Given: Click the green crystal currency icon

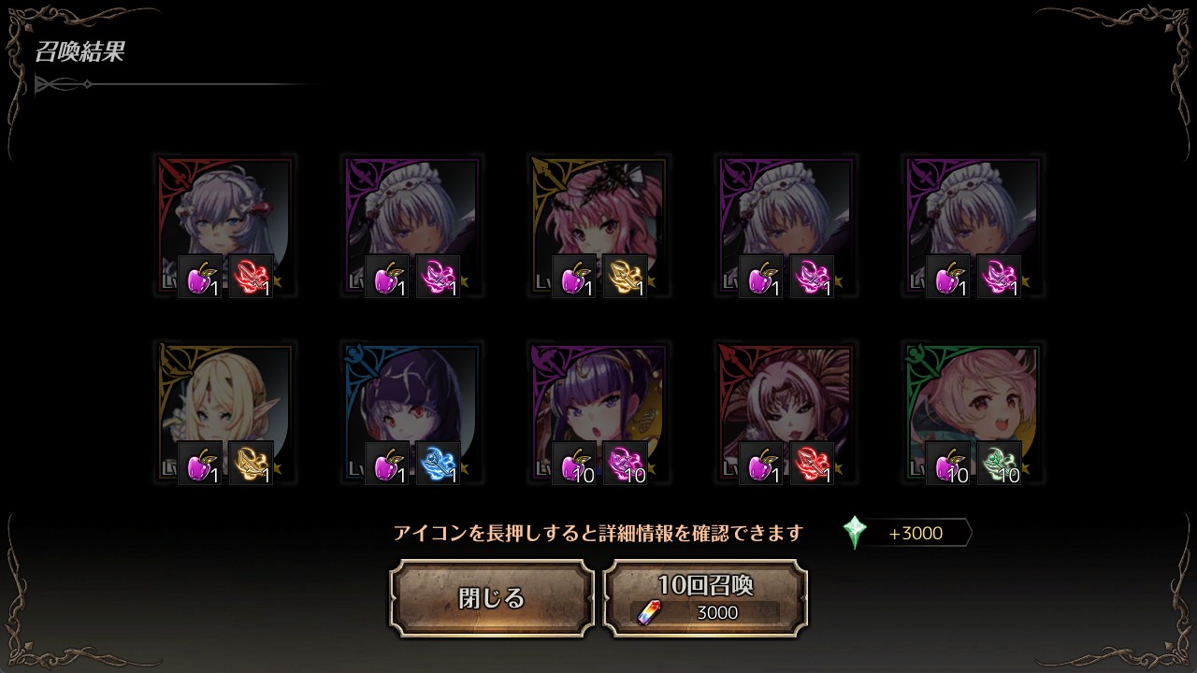Looking at the screenshot, I should click(x=855, y=533).
